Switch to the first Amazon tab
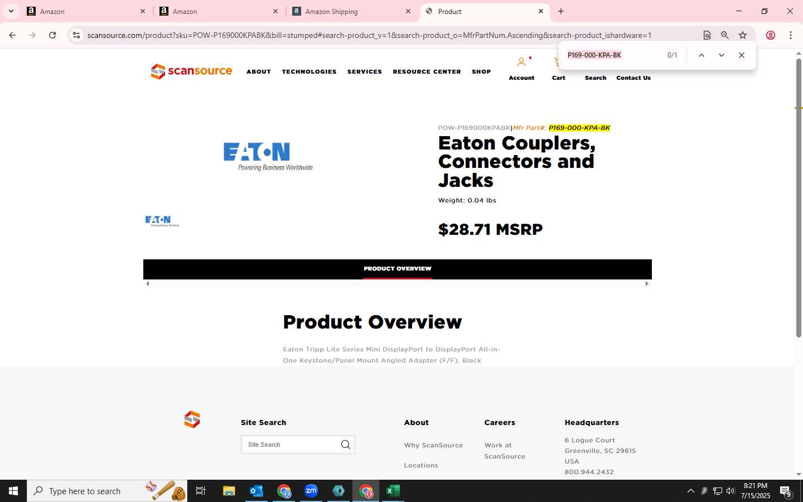 point(86,11)
